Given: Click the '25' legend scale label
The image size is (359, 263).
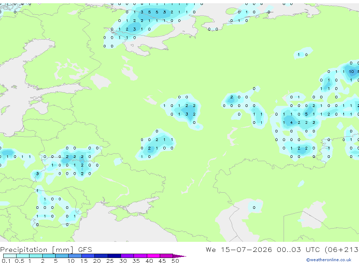Looking at the screenshot, I should tap(110, 261).
